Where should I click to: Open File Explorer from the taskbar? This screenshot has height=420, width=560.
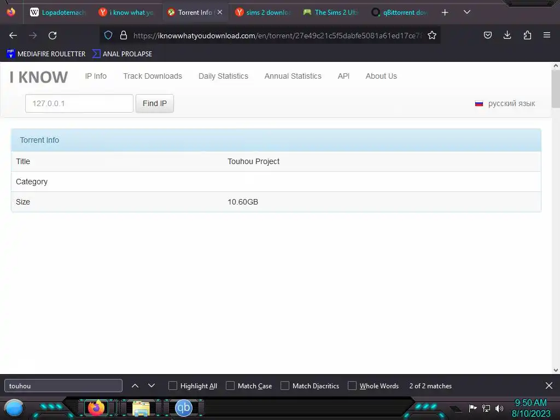pos(141,409)
